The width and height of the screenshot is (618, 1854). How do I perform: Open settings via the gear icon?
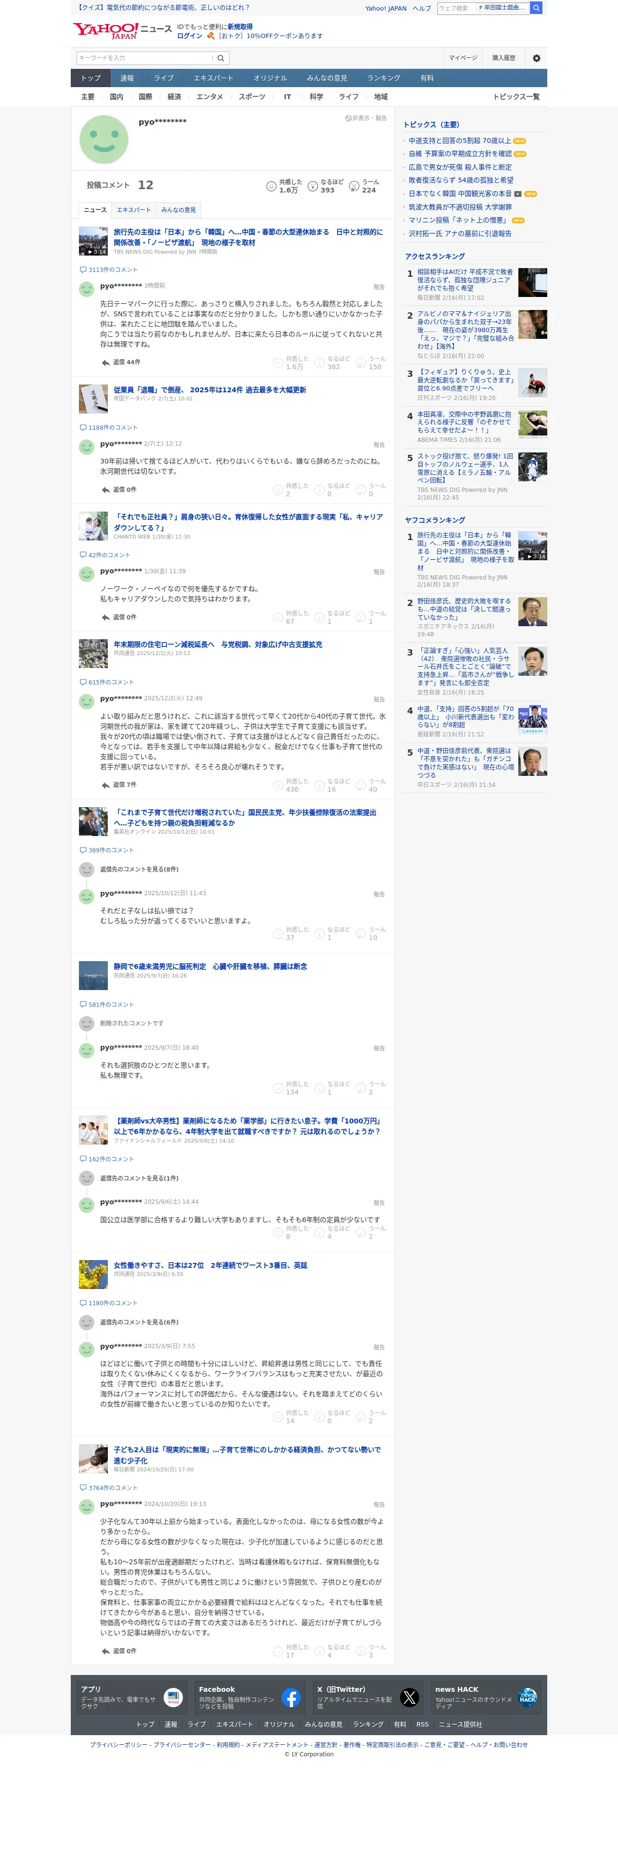[x=536, y=58]
